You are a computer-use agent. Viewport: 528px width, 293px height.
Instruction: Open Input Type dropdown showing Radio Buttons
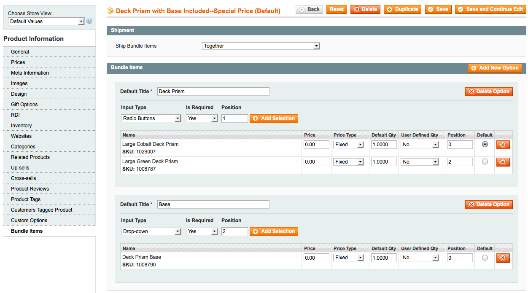[151, 118]
